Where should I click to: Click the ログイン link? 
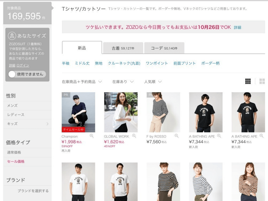(x=23, y=66)
